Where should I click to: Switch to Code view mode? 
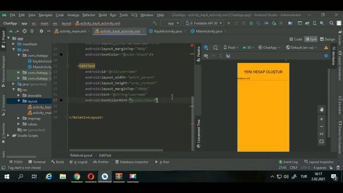(x=295, y=39)
